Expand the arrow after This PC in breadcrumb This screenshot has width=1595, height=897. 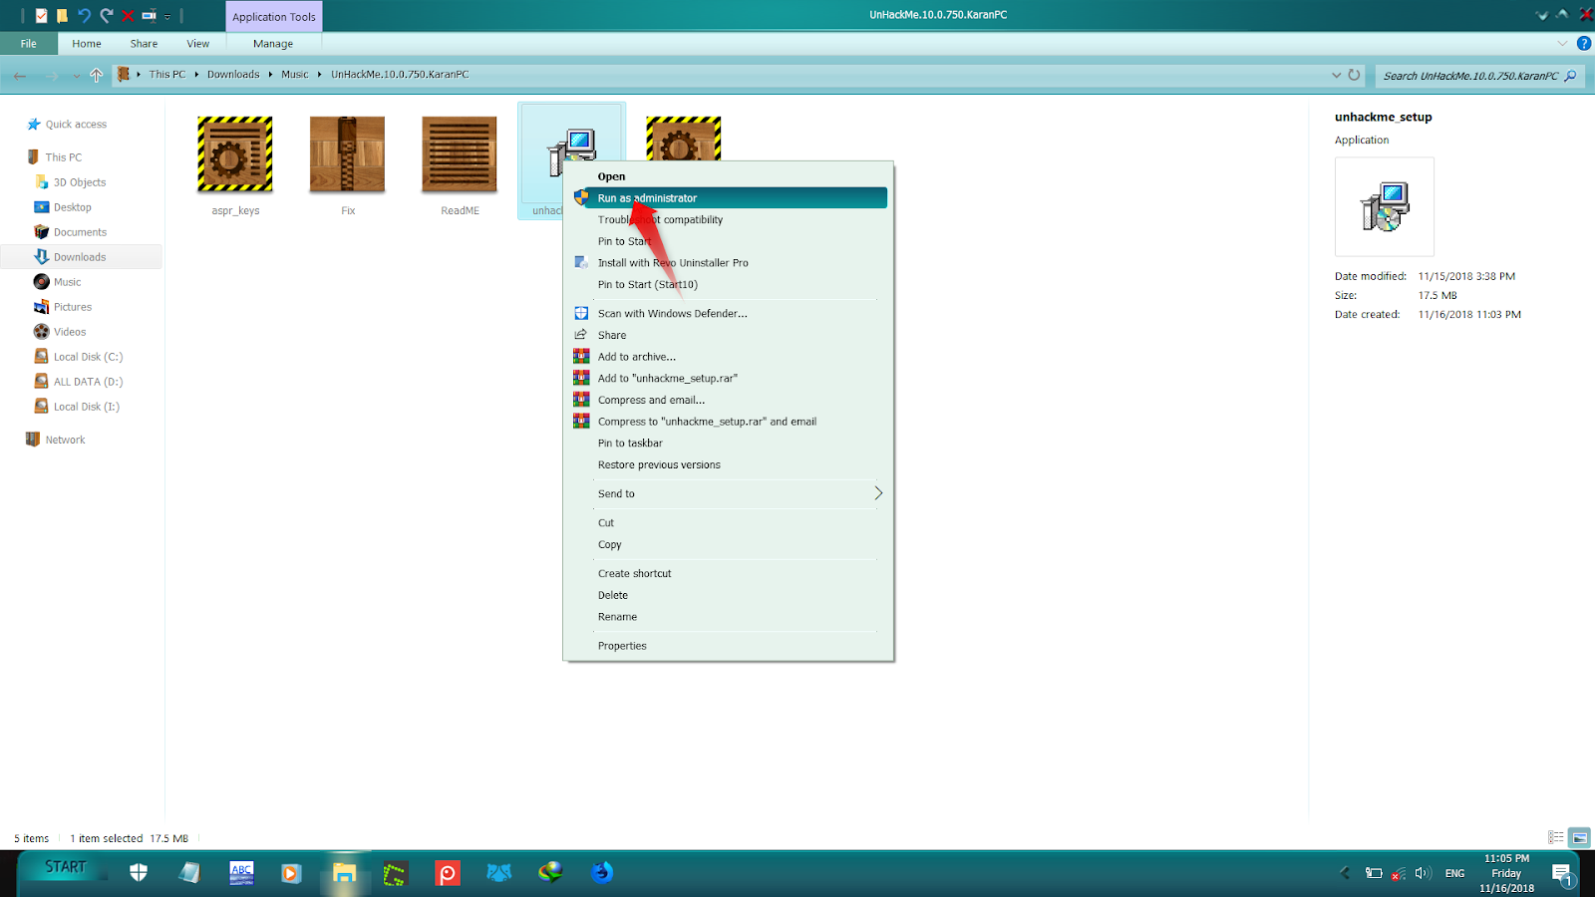tap(196, 75)
